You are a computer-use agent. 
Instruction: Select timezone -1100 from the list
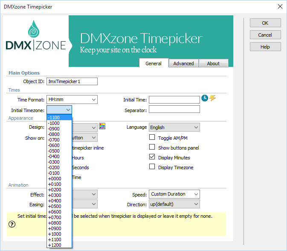tap(59, 118)
